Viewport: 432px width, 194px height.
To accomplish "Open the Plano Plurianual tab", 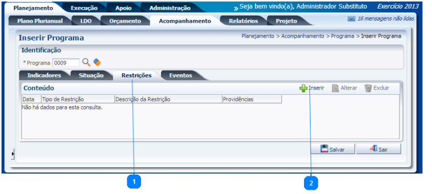I will [x=40, y=21].
